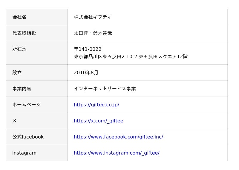Click the 株式会社ギフティ company name text

pyautogui.click(x=93, y=17)
